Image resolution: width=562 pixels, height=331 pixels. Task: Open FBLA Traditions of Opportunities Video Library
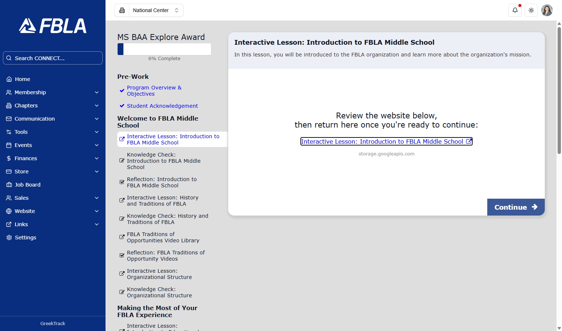[x=163, y=237]
